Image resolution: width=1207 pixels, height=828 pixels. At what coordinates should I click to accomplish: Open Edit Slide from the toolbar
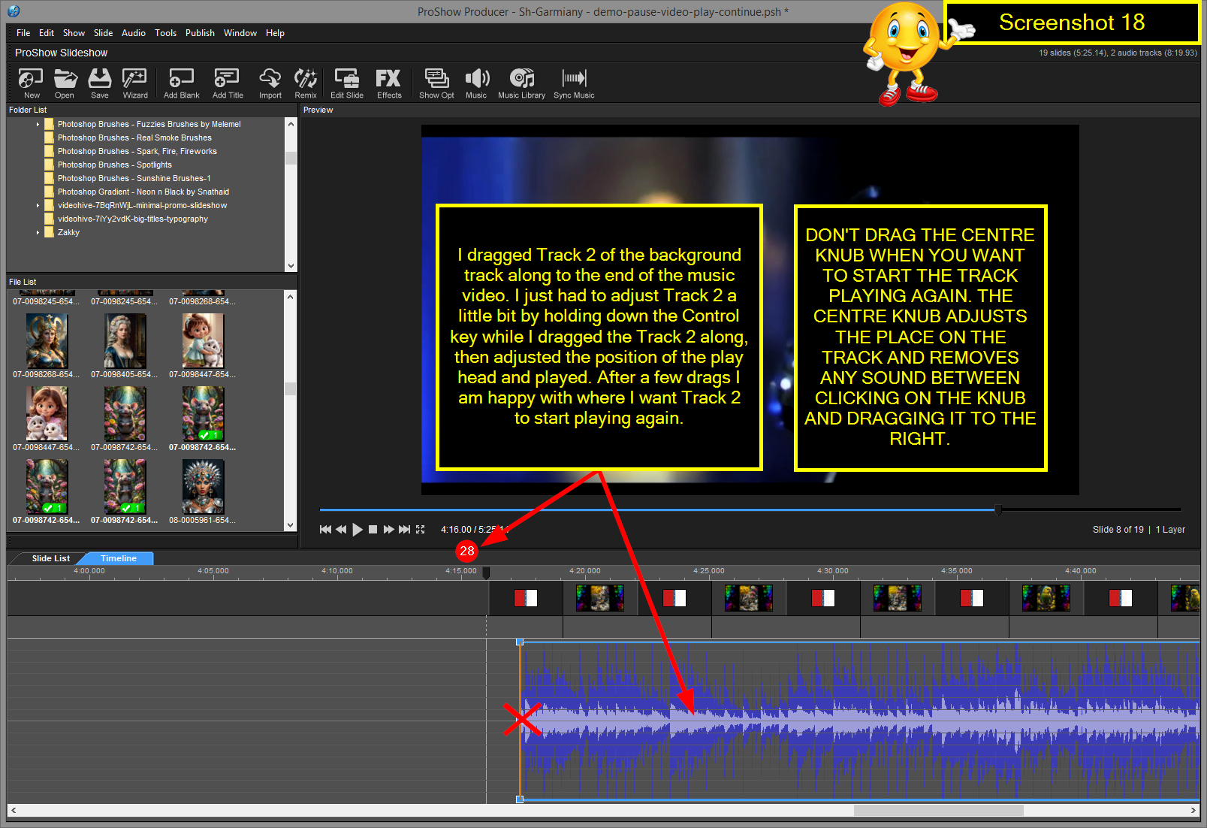[347, 83]
